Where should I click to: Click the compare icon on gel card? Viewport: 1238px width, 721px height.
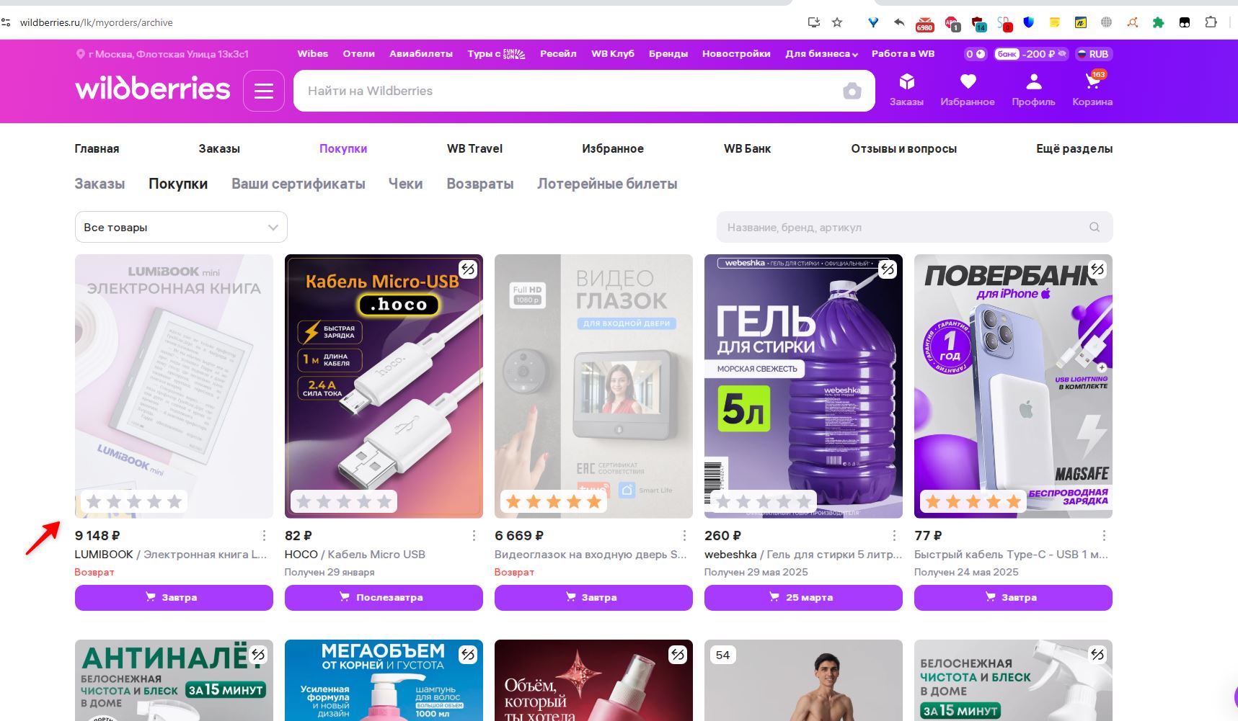pyautogui.click(x=888, y=269)
